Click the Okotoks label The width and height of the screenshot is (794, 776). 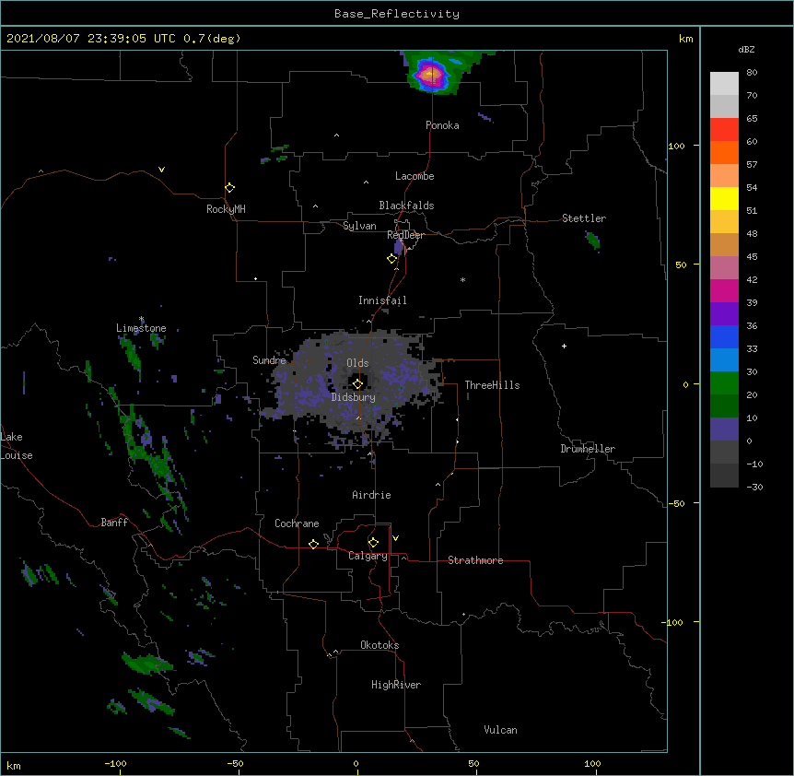pos(379,645)
